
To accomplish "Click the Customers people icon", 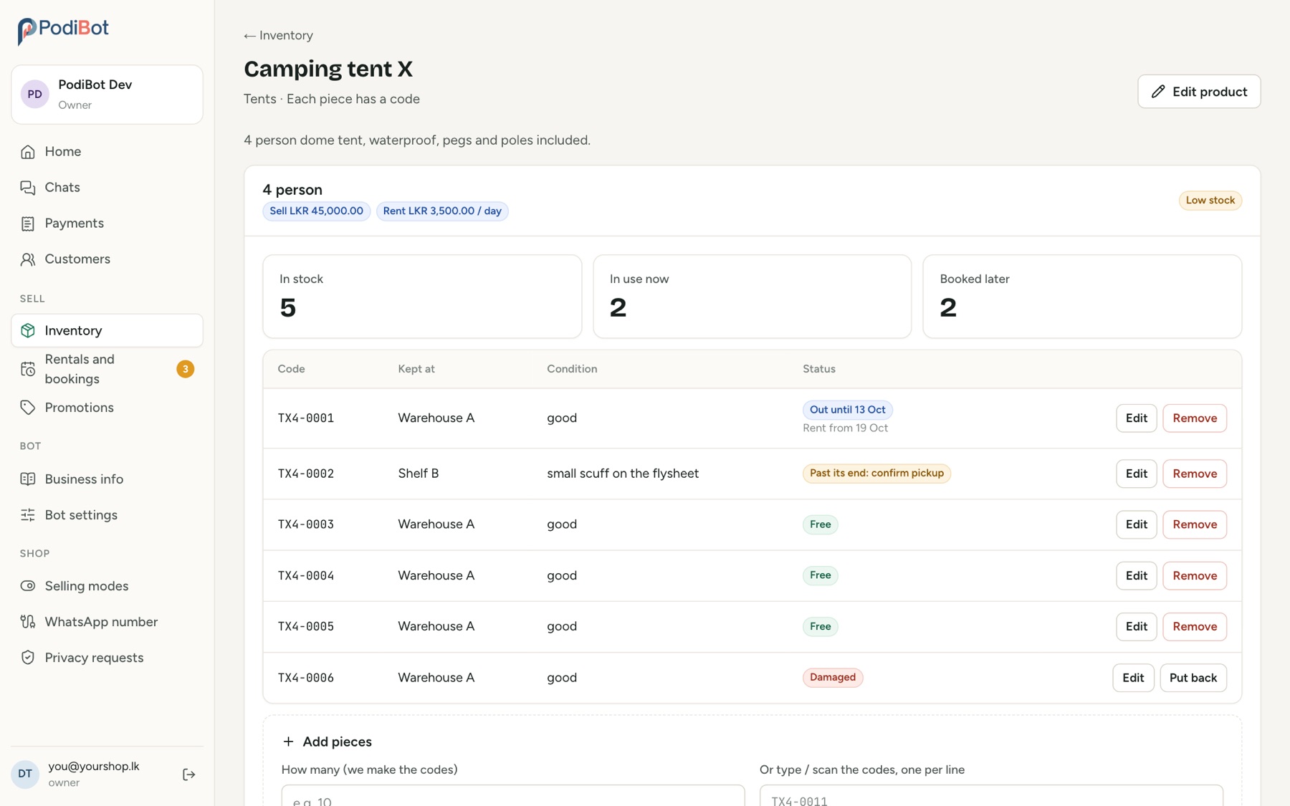I will [x=28, y=259].
